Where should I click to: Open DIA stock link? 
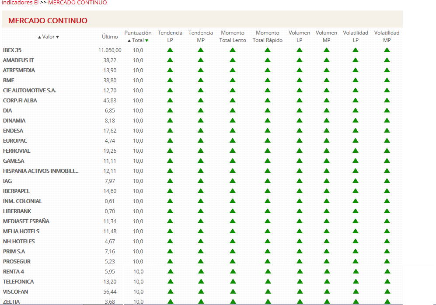coord(7,110)
